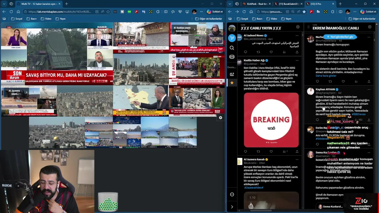The image size is (379, 213).
Task: Go home in the Multi TV browser window
Action: click(18, 12)
